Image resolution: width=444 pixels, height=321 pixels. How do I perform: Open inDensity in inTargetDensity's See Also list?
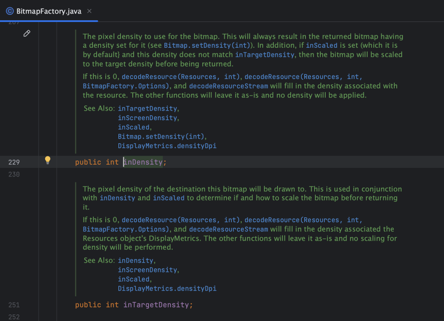tap(136, 261)
